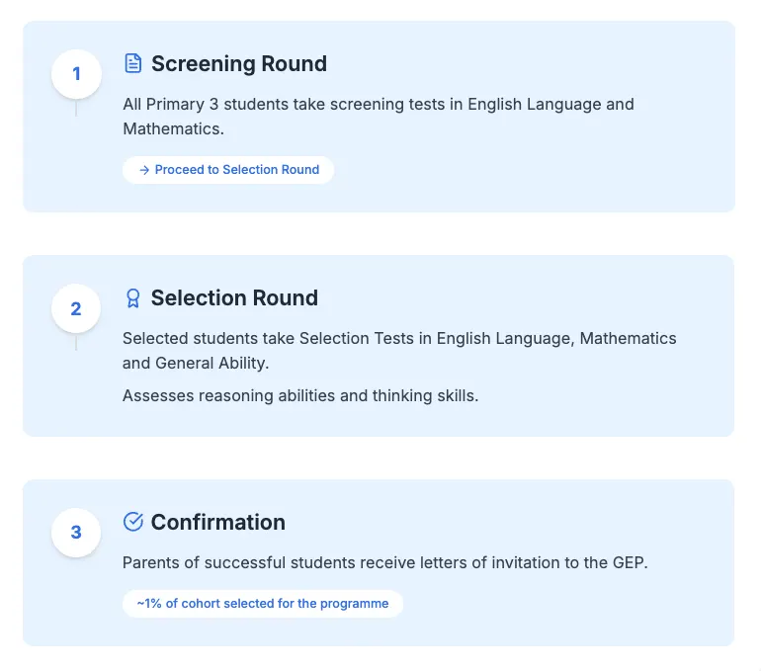Select the step 3 number circle
The height and width of the screenshot is (671, 761).
pyautogui.click(x=76, y=533)
